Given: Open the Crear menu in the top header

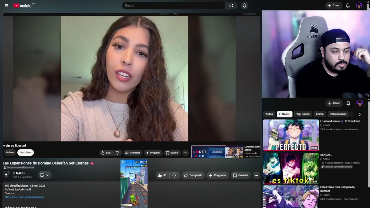Looking at the screenshot, I should point(334,5).
